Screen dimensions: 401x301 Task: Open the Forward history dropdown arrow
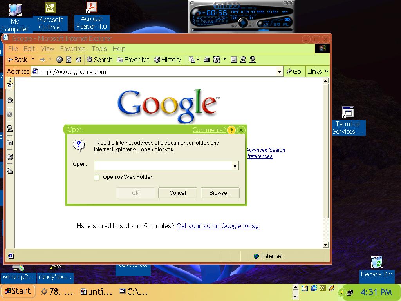[x=50, y=60]
